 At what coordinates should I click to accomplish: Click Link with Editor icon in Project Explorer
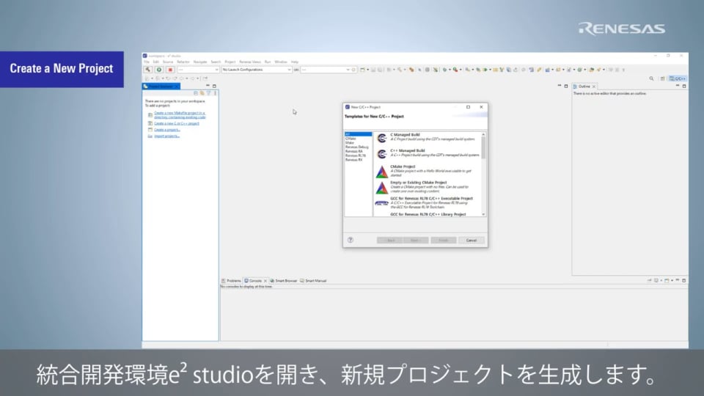(202, 93)
